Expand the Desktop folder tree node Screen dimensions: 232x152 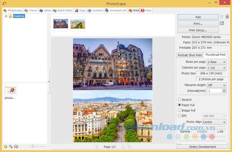pyautogui.click(x=6, y=16)
